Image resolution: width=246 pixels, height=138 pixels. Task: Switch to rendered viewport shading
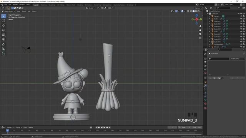point(198,11)
